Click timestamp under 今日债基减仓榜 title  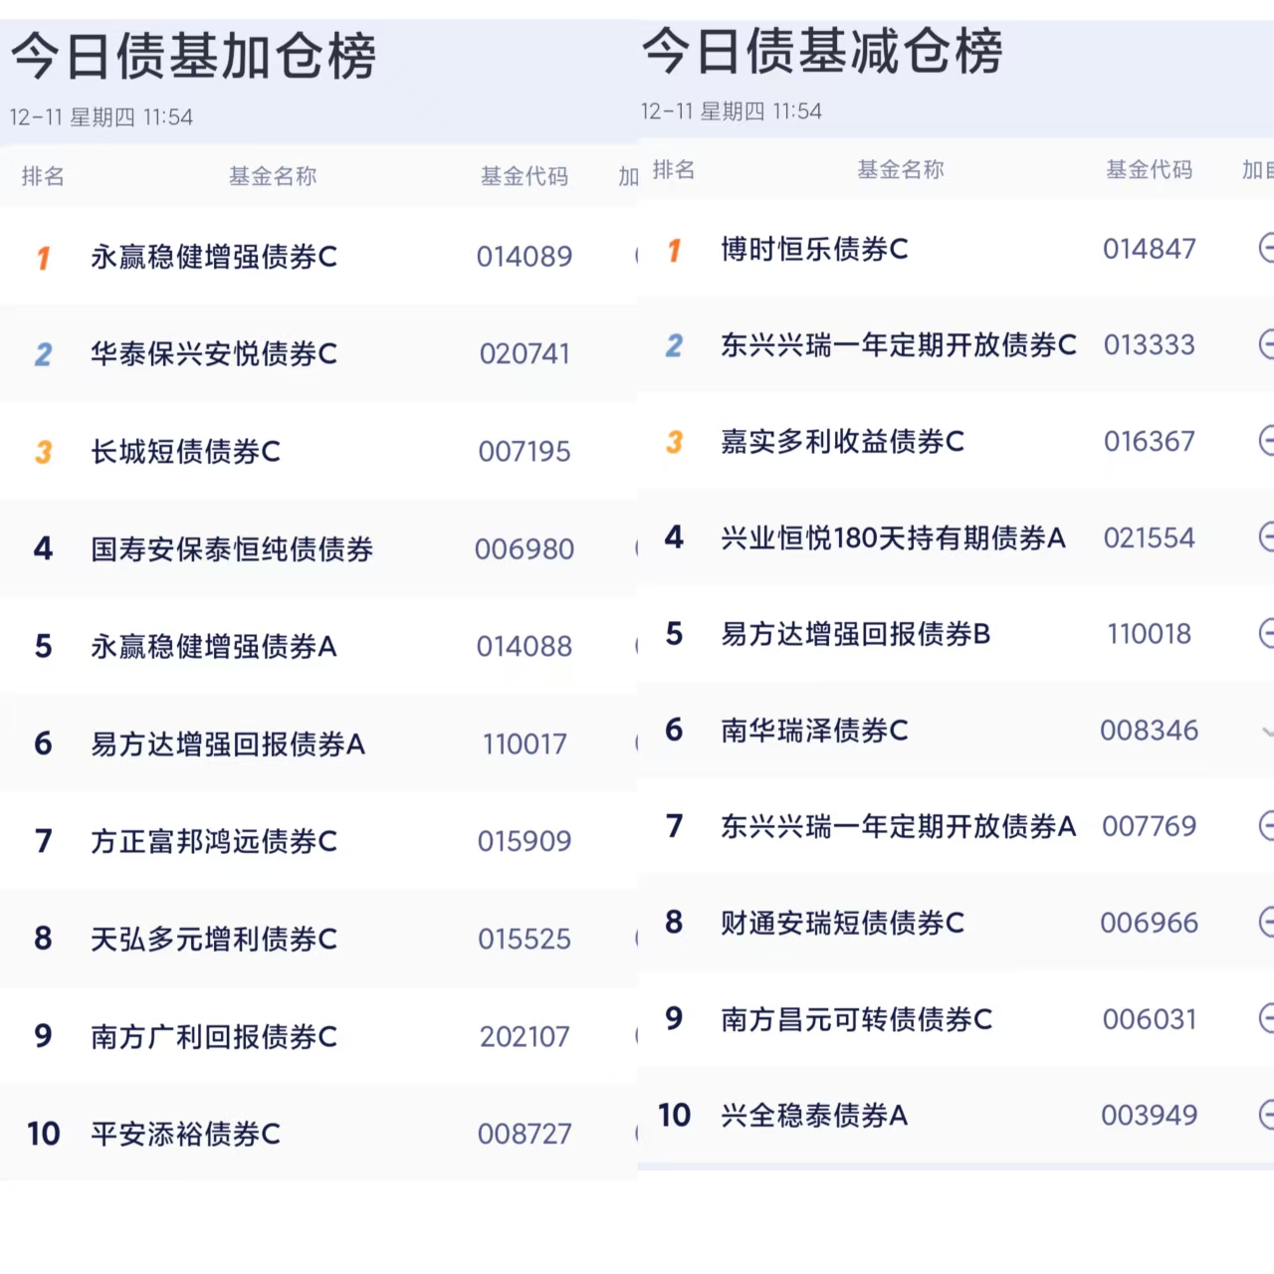pyautogui.click(x=732, y=111)
